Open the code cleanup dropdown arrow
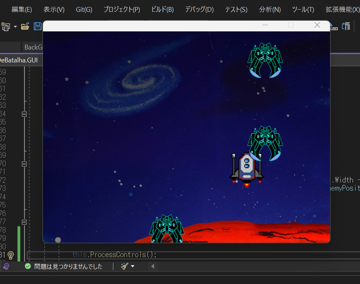The width and height of the screenshot is (360, 284). click(x=133, y=266)
